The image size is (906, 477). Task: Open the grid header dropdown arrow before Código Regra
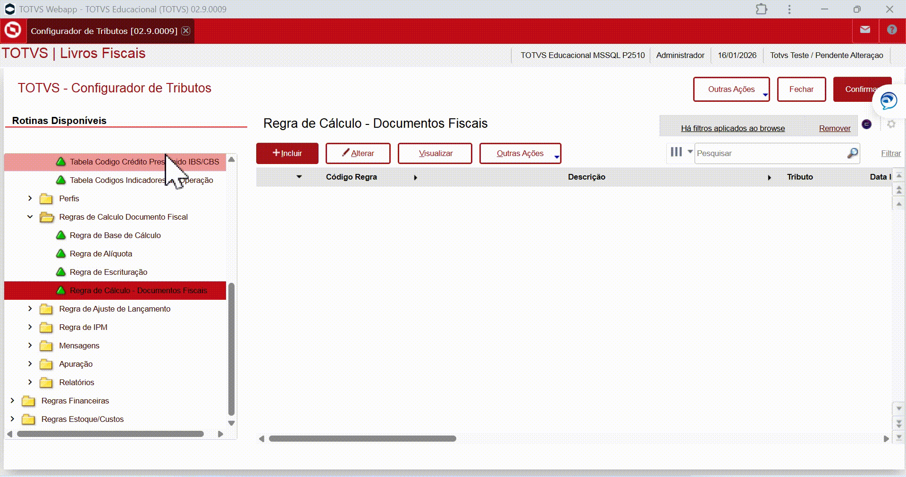(299, 177)
